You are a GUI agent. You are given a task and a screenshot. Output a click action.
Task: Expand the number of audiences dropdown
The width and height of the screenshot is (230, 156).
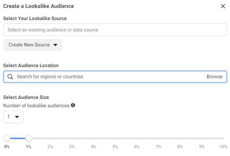(13, 117)
